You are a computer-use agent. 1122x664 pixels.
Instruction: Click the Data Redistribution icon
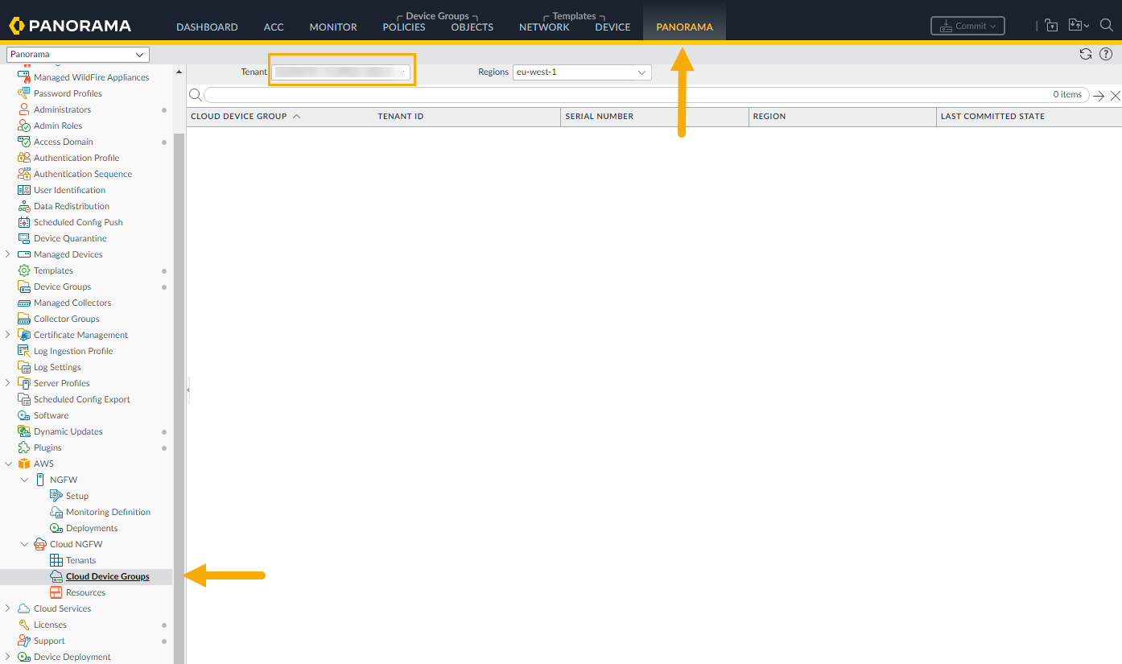[x=24, y=206]
